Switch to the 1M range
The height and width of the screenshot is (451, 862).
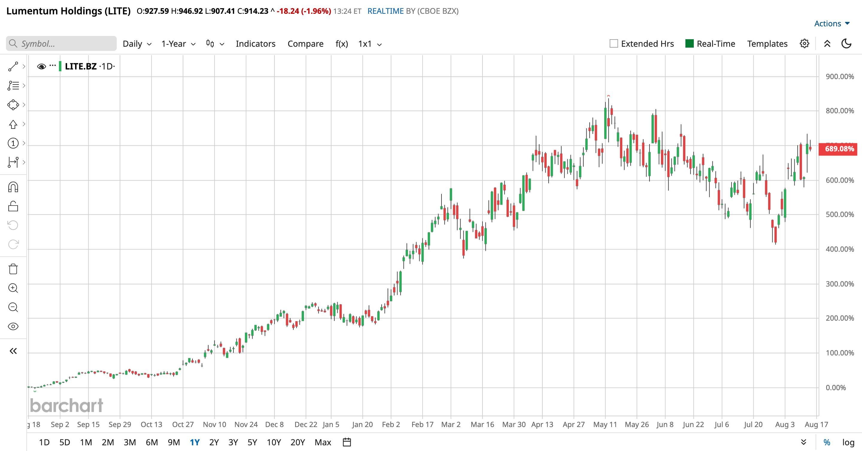tap(86, 442)
